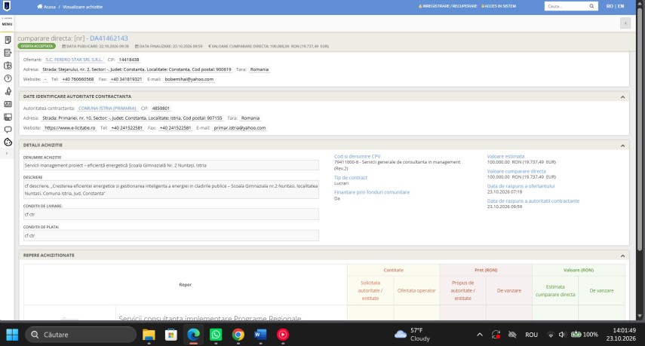Click the OFERTA ACCEPTATA status badge
645x346 pixels.
tap(37, 46)
